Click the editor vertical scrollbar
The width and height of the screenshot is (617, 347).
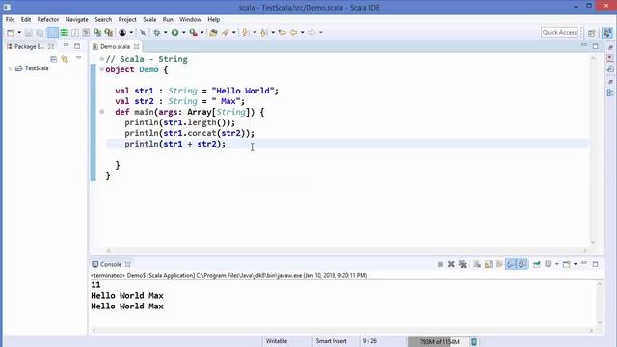point(593,150)
